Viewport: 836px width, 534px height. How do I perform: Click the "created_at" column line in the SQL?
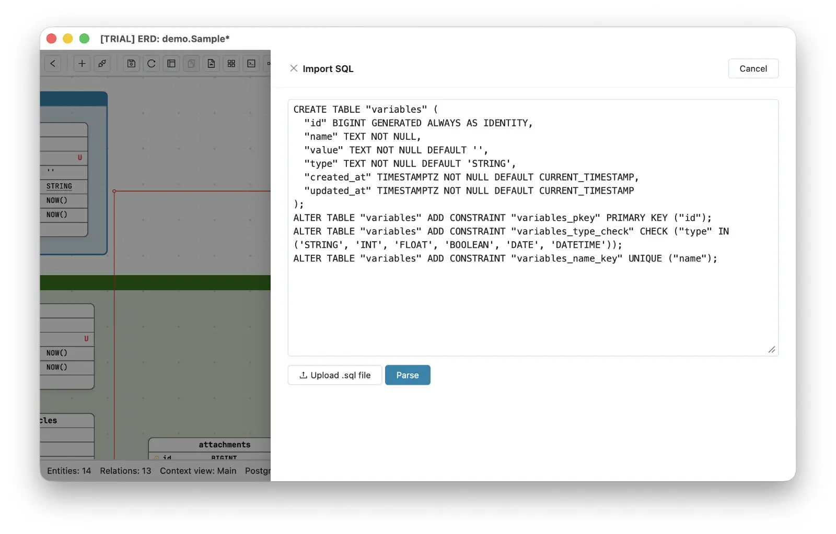(471, 177)
